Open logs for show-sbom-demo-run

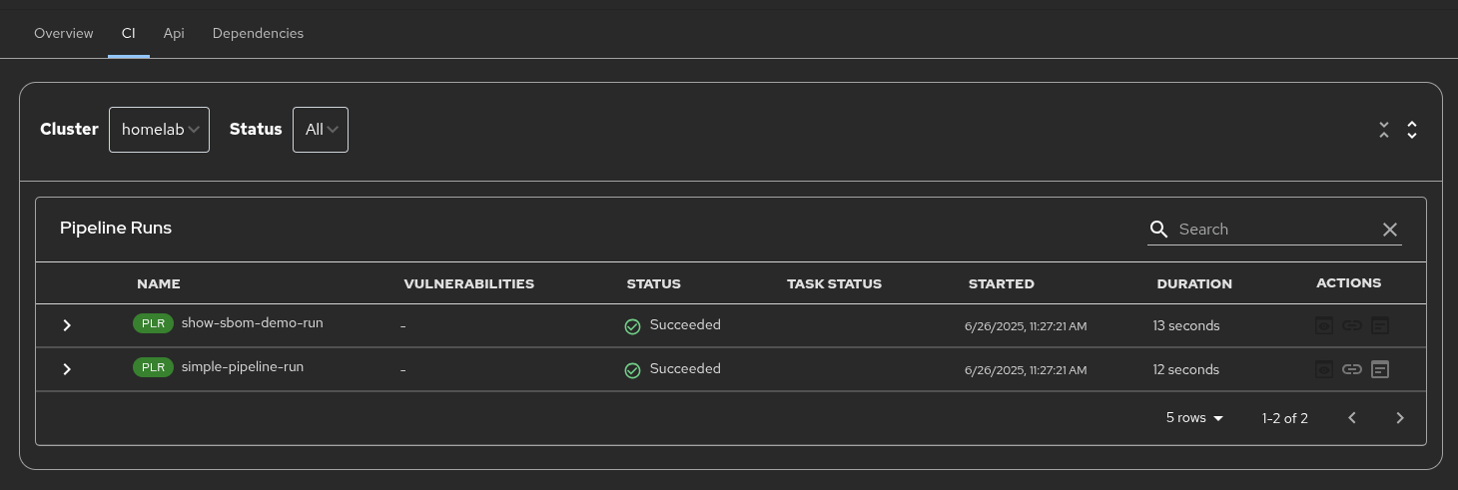point(1379,325)
